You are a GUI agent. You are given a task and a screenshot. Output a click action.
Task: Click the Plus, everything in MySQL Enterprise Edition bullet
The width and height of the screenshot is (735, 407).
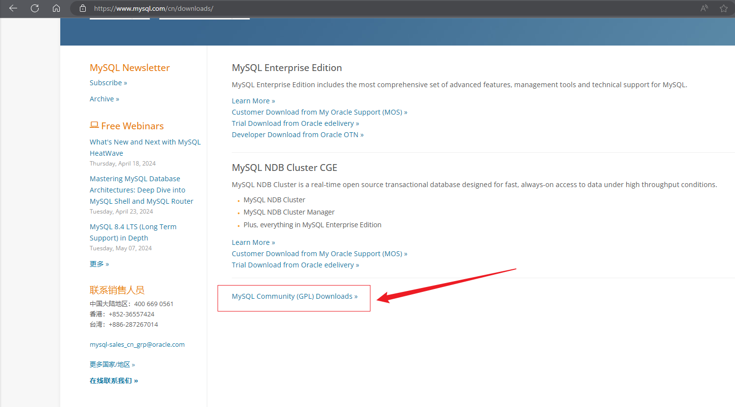tap(312, 225)
